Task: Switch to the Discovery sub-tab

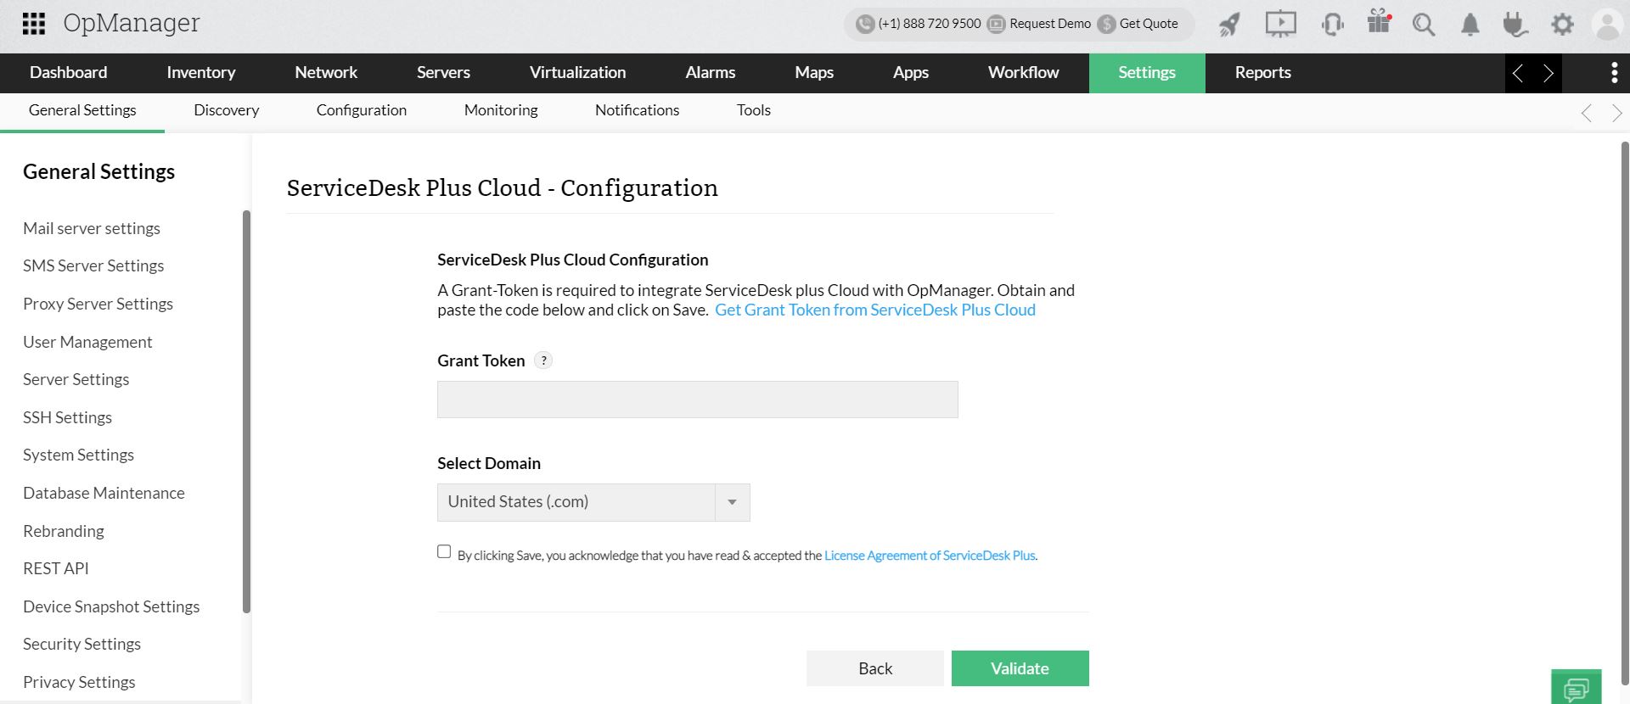Action: coord(226,110)
